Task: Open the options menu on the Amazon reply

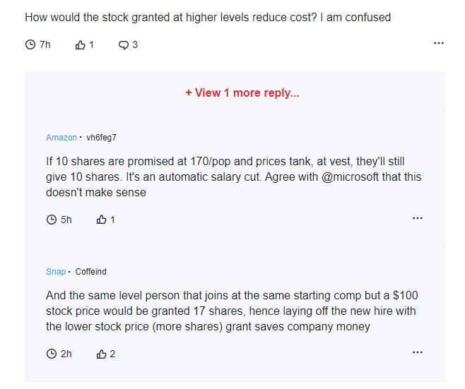Action: 418,218
